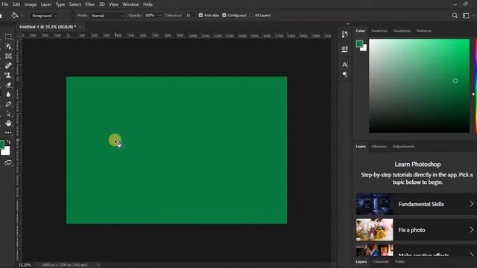Click the Search magnifier icon

point(455,16)
